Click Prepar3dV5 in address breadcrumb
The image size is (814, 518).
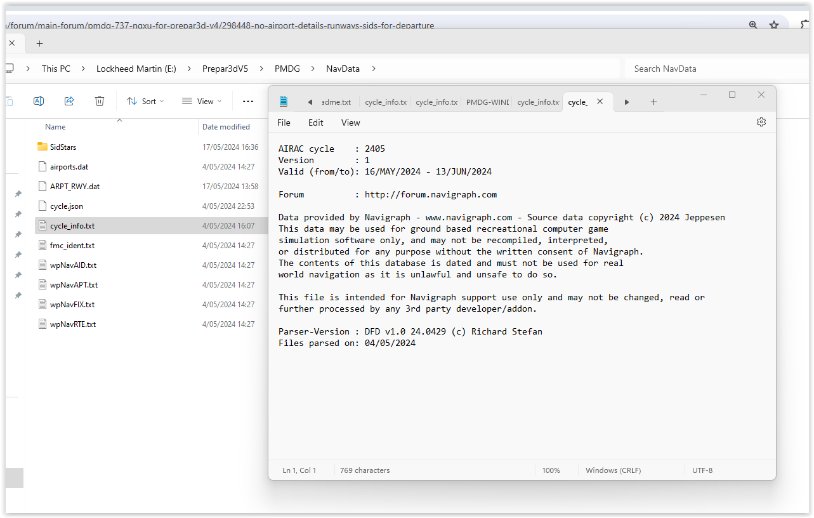(x=225, y=69)
